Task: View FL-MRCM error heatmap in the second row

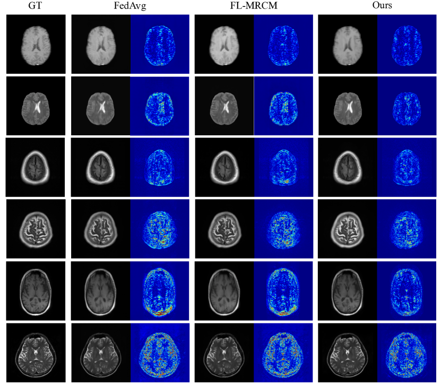Action: tap(283, 106)
